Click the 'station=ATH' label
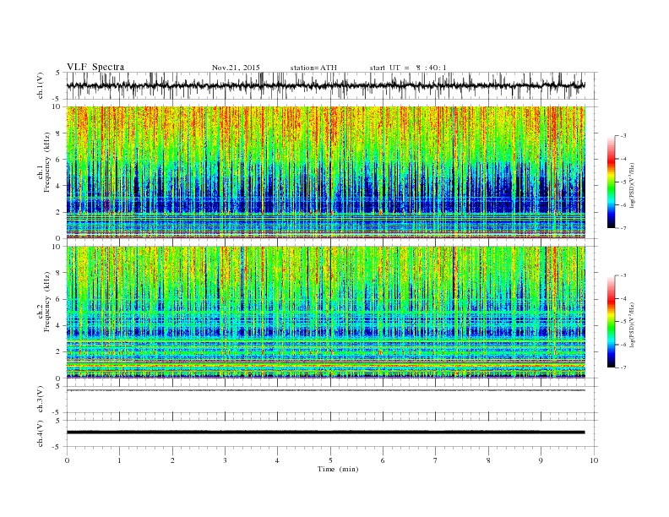 [313, 68]
